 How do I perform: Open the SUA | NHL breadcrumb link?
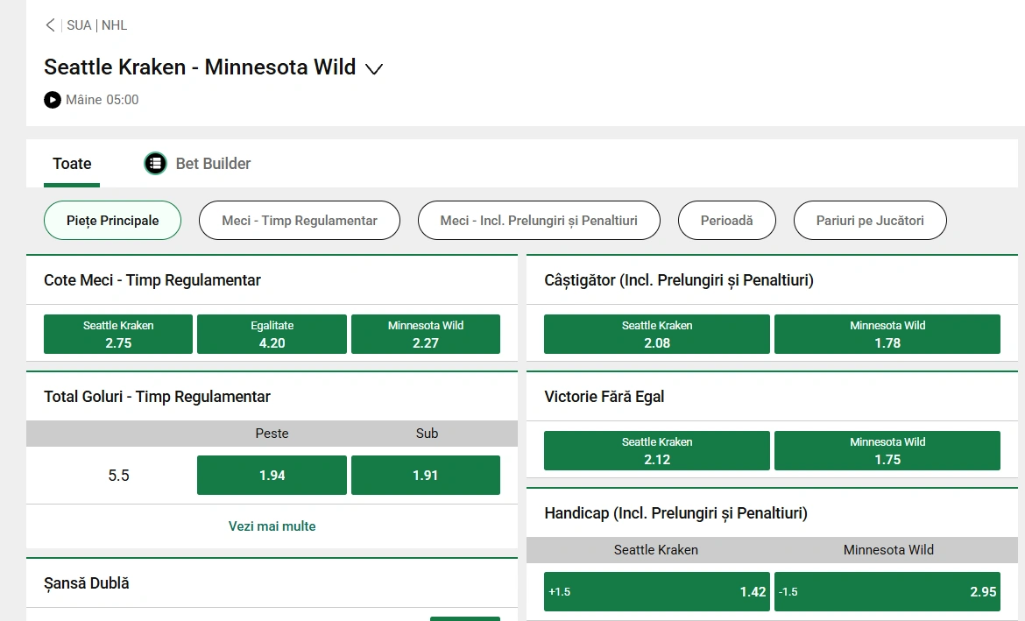[x=96, y=25]
